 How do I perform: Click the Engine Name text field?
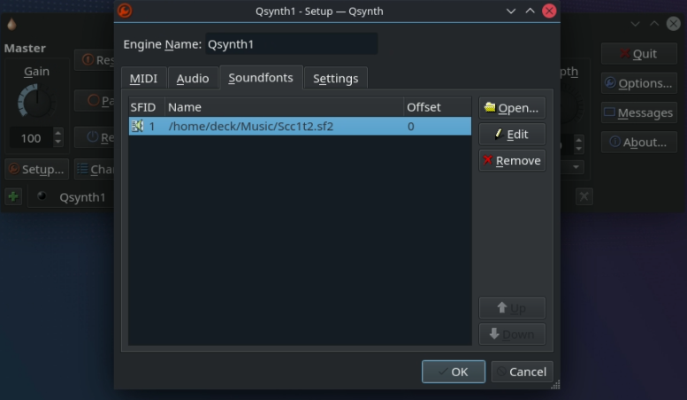pos(291,44)
